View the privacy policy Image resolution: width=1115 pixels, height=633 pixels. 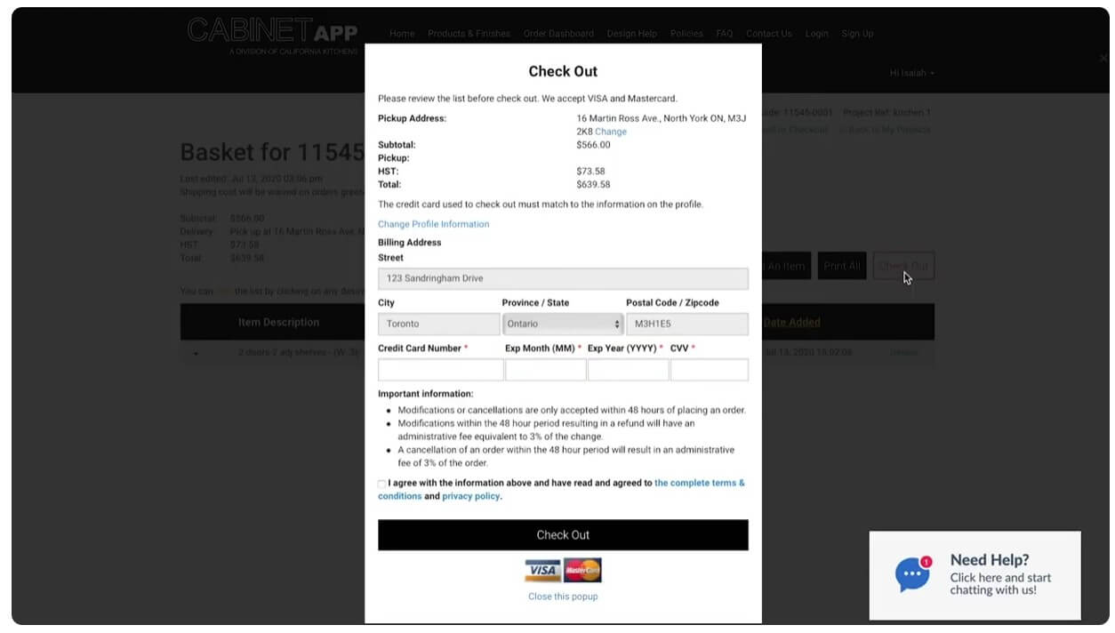(470, 495)
